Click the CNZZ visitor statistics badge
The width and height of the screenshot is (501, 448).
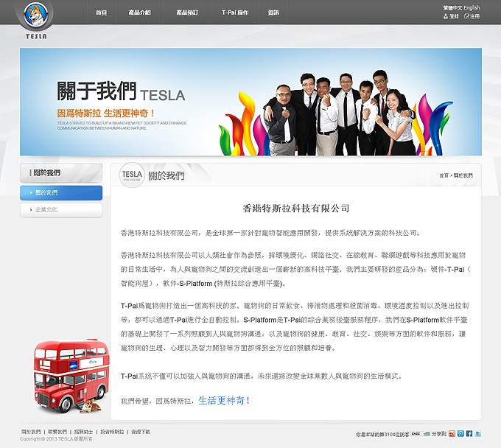tap(420, 434)
